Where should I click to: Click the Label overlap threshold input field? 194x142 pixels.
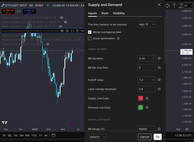coord(146,89)
